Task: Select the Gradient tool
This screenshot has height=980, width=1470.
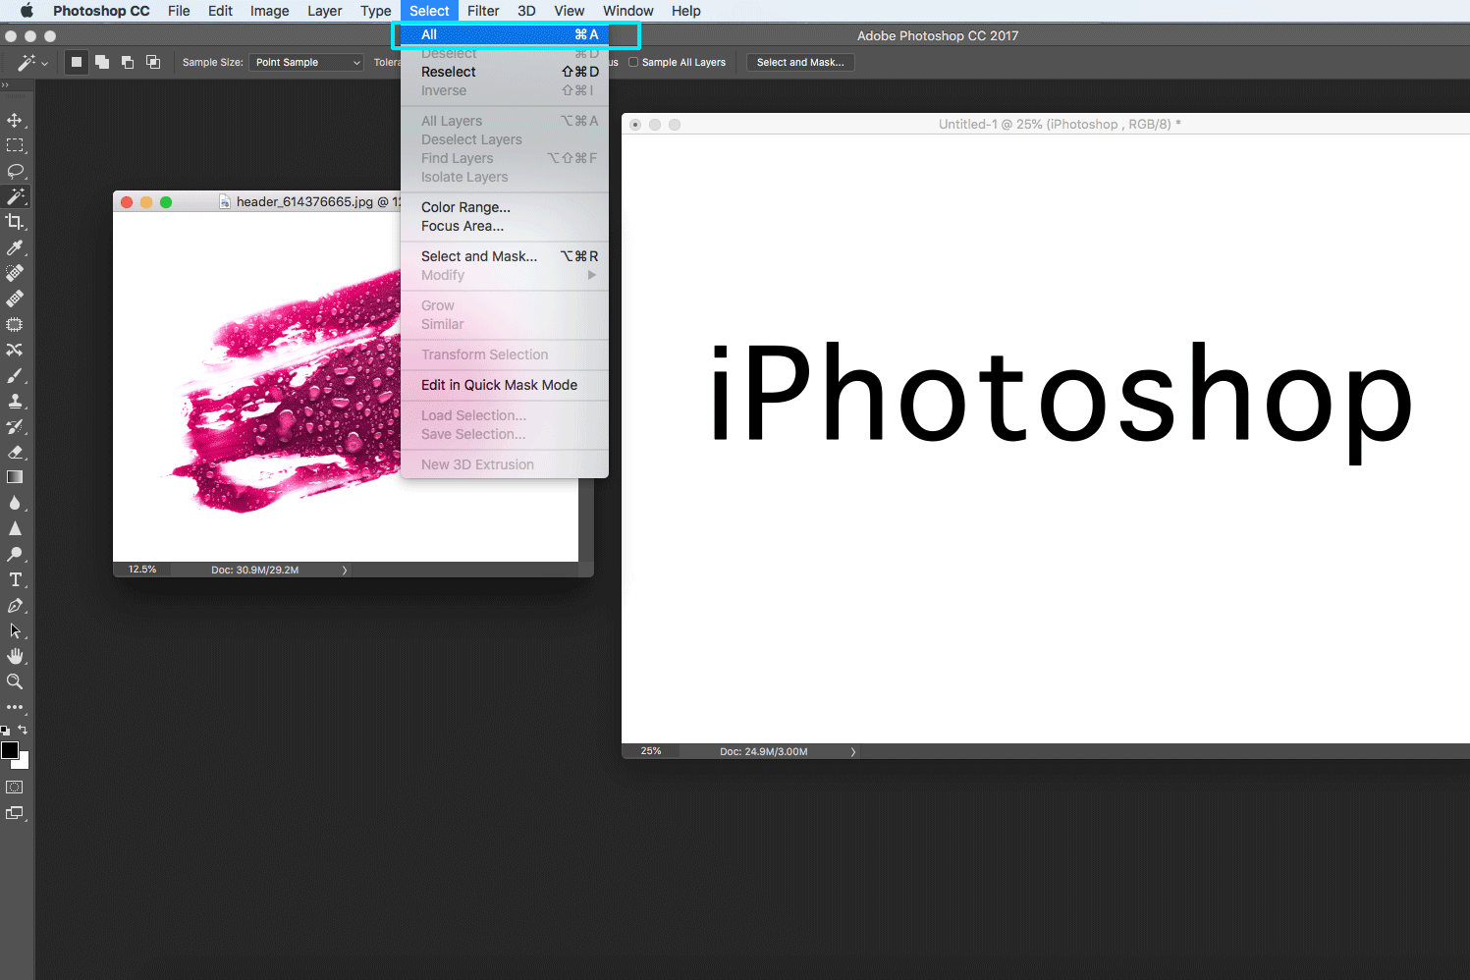Action: click(x=15, y=477)
